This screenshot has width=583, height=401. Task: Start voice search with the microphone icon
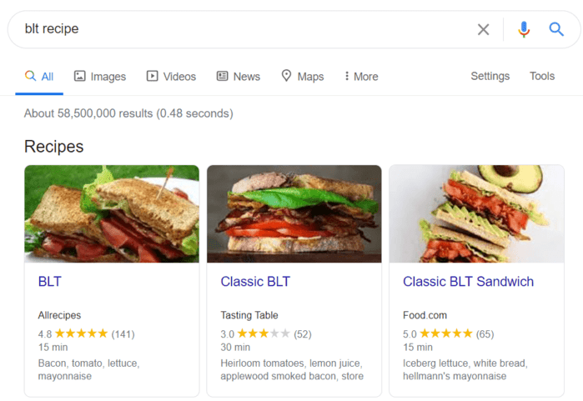523,30
